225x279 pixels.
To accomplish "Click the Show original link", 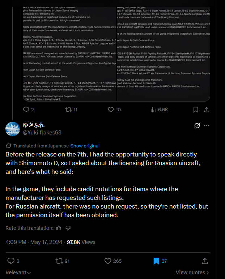I will tap(85, 146).
